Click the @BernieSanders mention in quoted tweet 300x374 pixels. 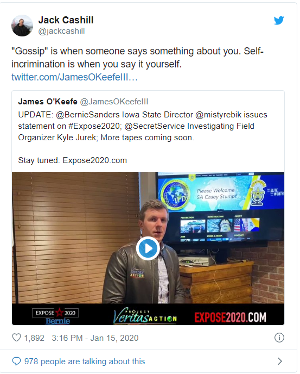[88, 115]
